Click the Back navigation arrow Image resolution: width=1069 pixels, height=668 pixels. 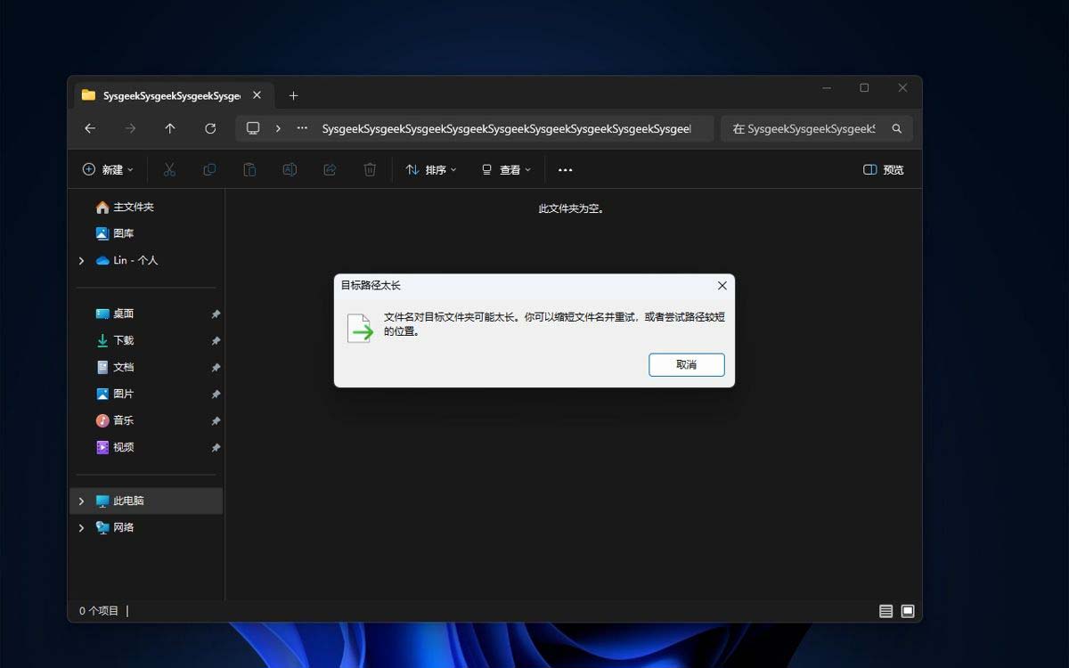click(x=90, y=128)
